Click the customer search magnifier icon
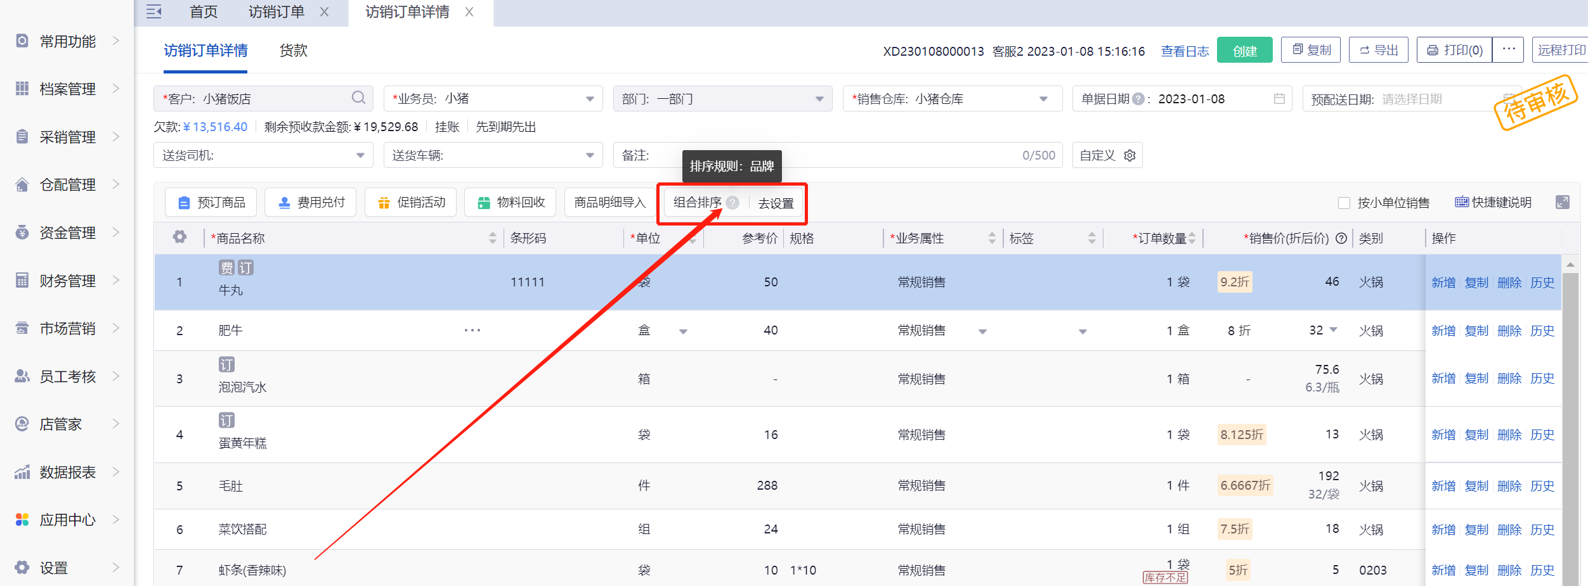The width and height of the screenshot is (1588, 586). tap(358, 98)
